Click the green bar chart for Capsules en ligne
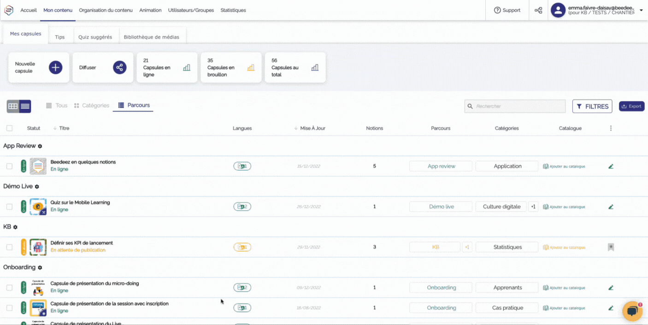The height and width of the screenshot is (325, 648). 186,68
